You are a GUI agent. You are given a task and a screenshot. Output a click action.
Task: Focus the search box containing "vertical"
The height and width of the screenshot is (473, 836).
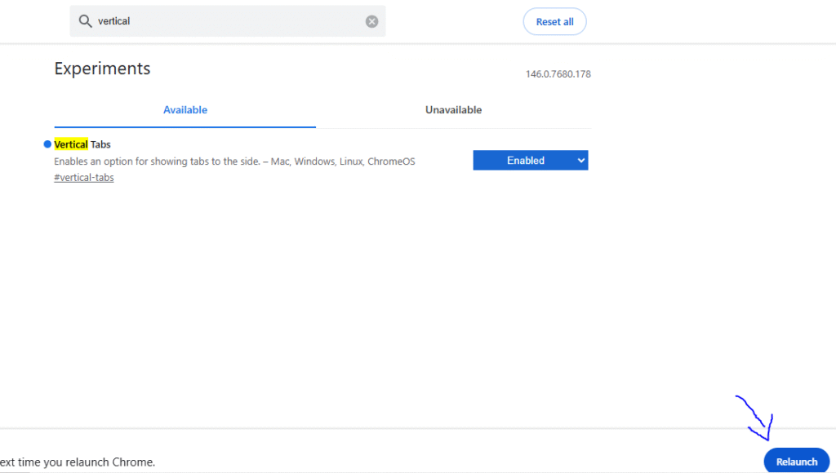[x=229, y=21]
